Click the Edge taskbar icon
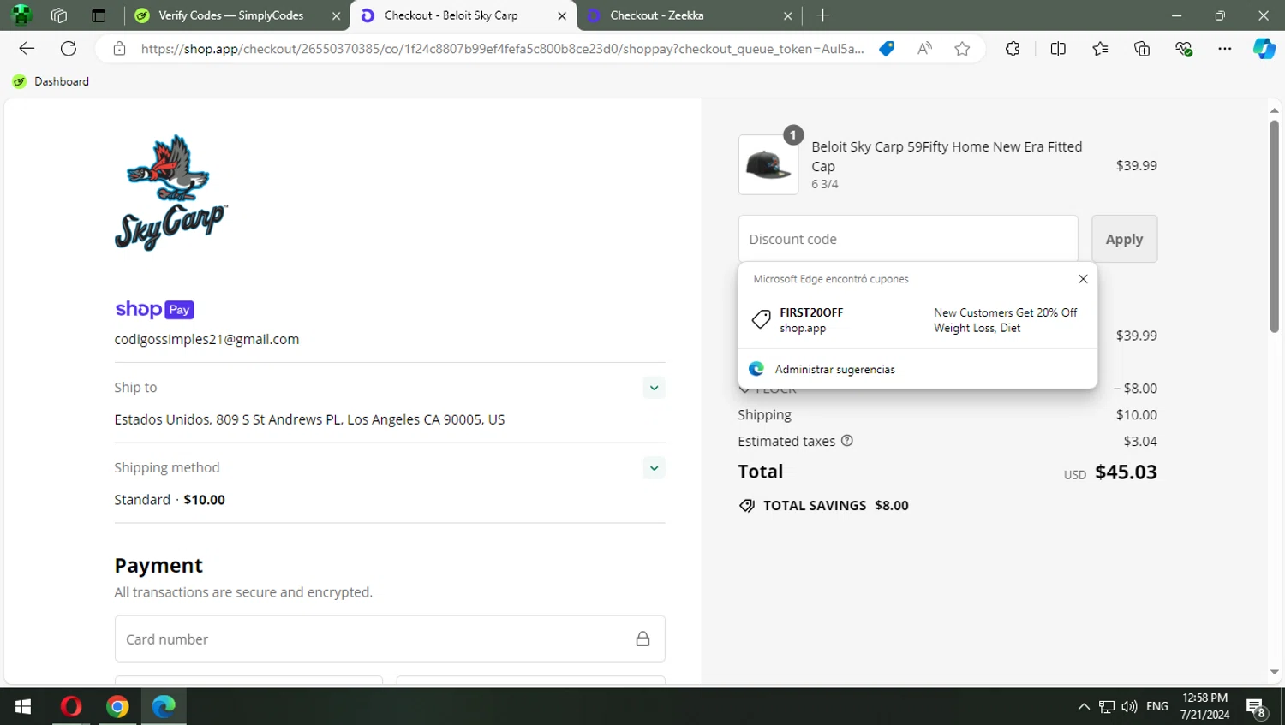 [x=164, y=706]
